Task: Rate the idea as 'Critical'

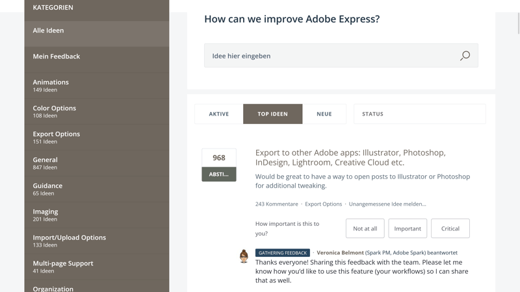Action: click(450, 228)
